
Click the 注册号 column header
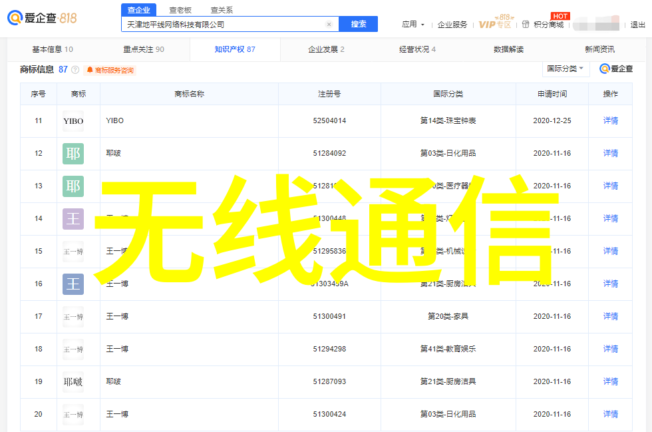[x=329, y=94]
